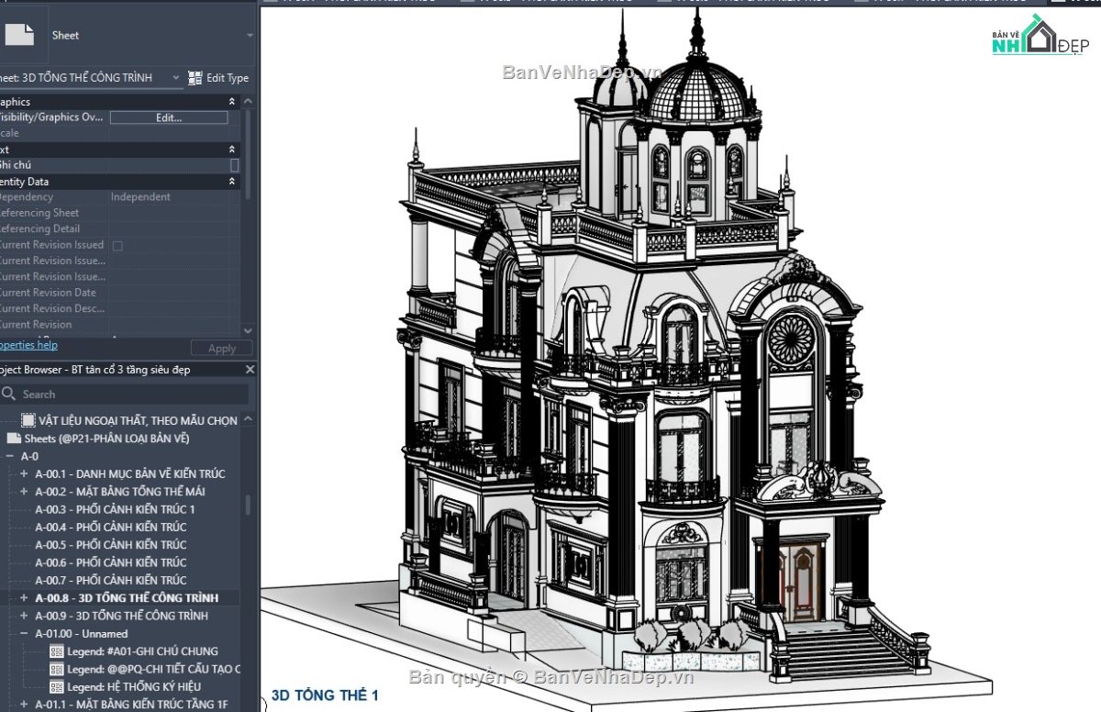This screenshot has height=712, width=1101.
Task: Click the Edit Type button
Action: pyautogui.click(x=218, y=78)
